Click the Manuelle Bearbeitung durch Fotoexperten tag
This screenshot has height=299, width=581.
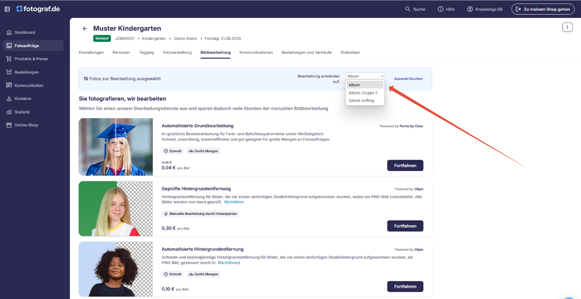click(200, 214)
